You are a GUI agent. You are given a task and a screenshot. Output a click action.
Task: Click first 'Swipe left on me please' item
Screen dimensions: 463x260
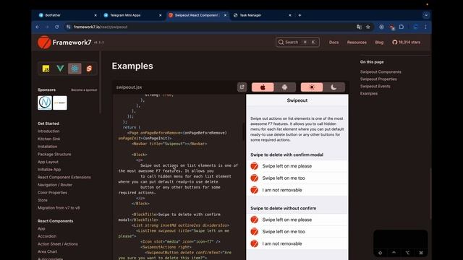(297, 166)
